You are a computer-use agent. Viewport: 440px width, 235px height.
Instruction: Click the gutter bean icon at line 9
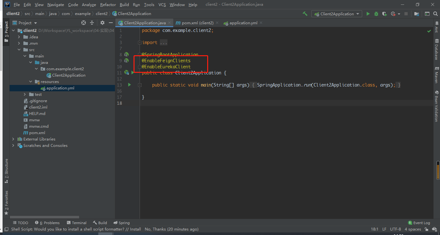tap(126, 61)
